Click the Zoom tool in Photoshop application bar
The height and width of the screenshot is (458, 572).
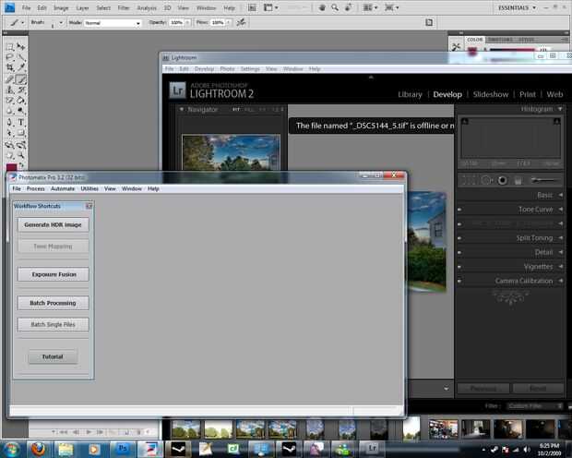coord(335,7)
